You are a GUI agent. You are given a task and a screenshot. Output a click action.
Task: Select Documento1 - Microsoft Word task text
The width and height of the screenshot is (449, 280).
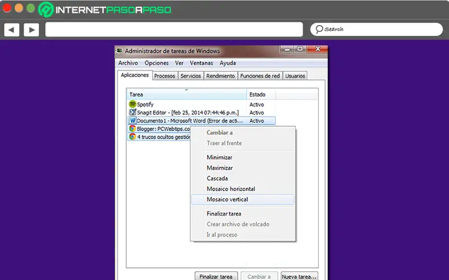[190, 120]
